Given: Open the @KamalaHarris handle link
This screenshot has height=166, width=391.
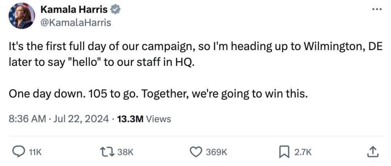Looking at the screenshot, I should click(76, 22).
